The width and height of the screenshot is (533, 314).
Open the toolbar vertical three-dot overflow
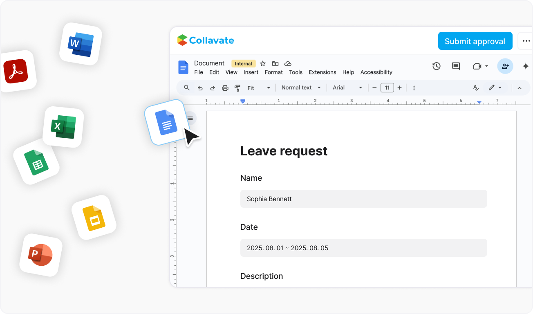(414, 88)
